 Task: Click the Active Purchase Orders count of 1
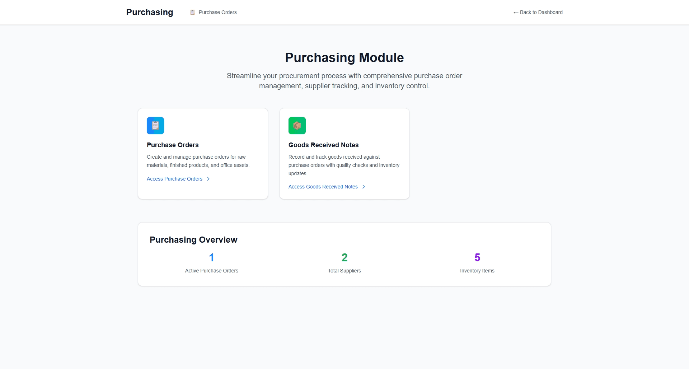(211, 257)
